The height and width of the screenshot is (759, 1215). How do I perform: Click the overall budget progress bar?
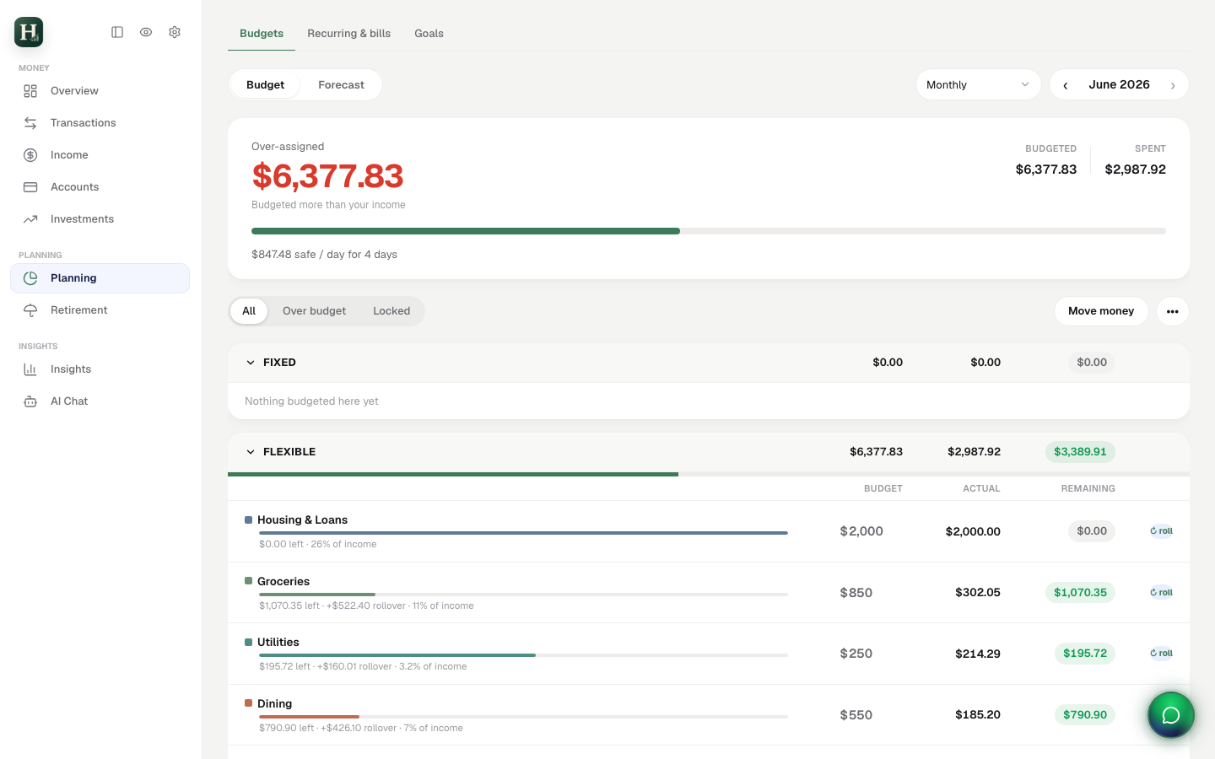point(709,231)
